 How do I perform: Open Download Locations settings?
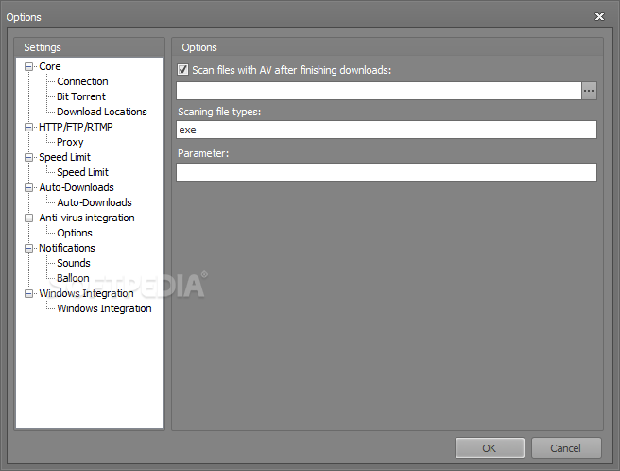[102, 112]
